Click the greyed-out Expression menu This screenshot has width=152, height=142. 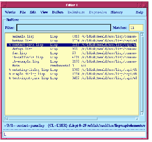pyautogui.click(x=98, y=12)
